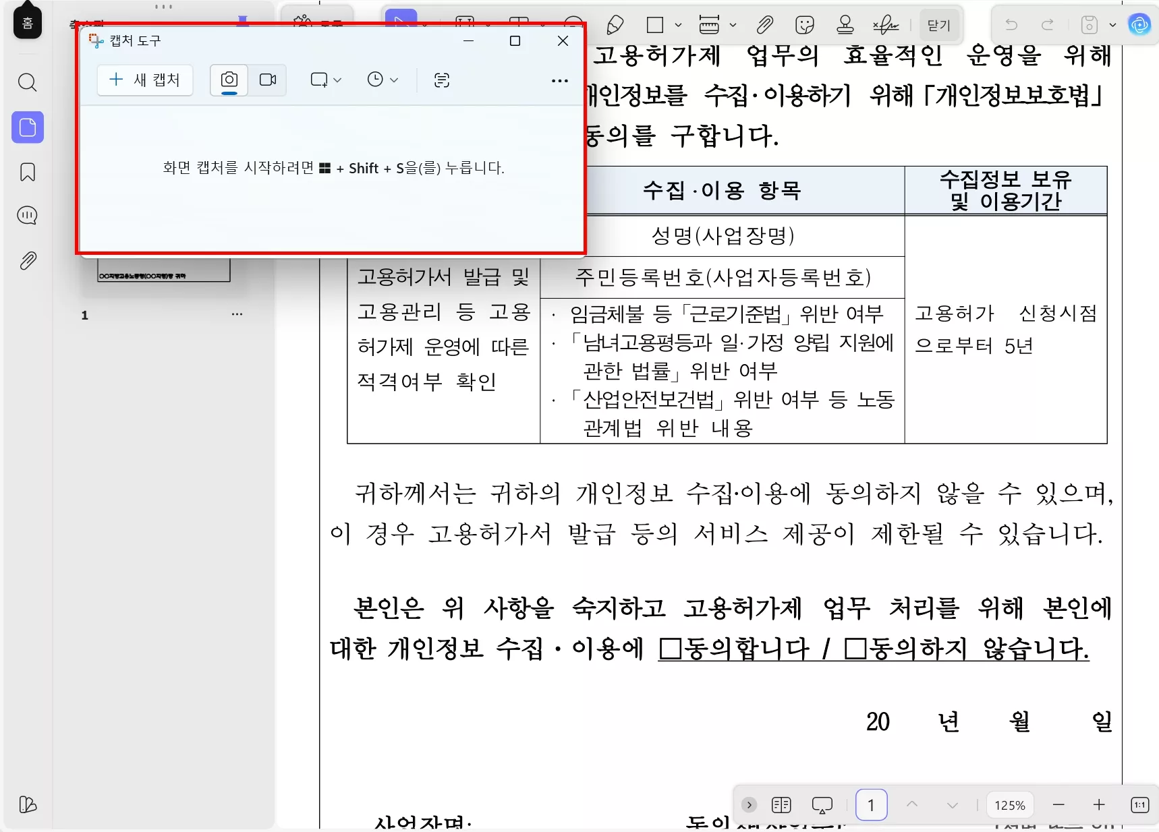Image resolution: width=1159 pixels, height=832 pixels.
Task: Select the stamp tool in the toolbar
Action: (845, 25)
